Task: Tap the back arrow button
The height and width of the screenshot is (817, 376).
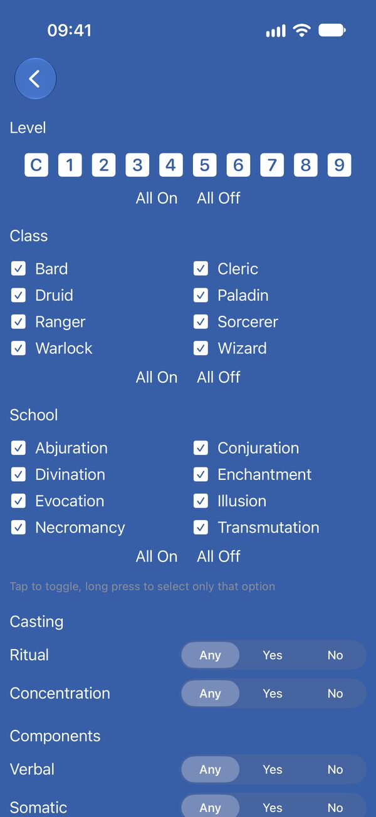Action: (35, 79)
